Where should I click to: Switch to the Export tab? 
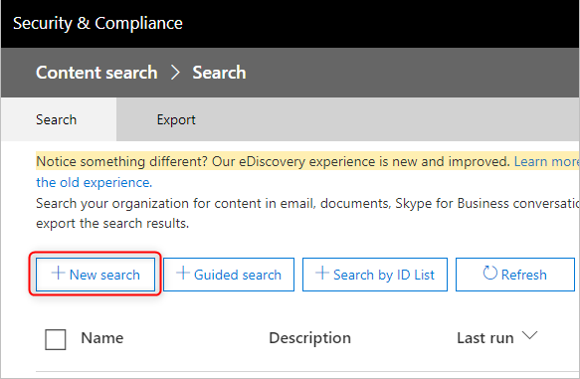pos(176,119)
